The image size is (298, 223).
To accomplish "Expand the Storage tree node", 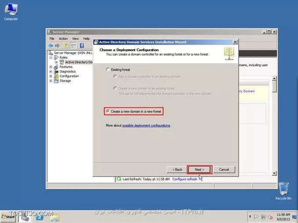I will tap(51, 81).
